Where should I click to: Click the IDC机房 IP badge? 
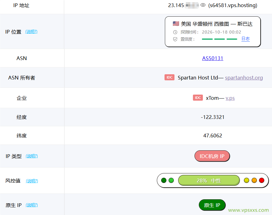(x=212, y=156)
